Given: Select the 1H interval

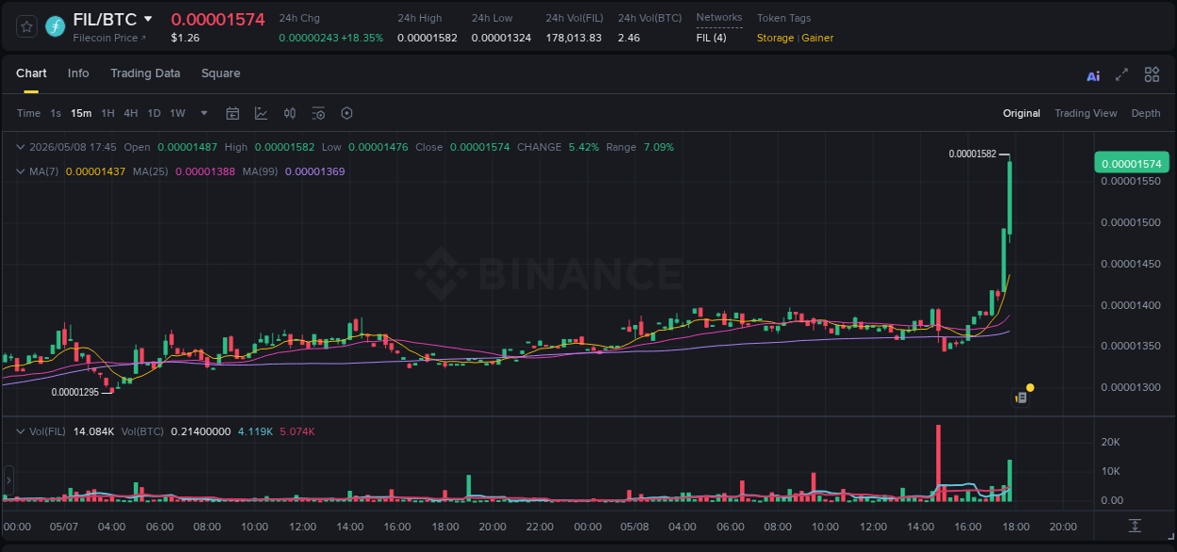Looking at the screenshot, I should click(x=107, y=113).
